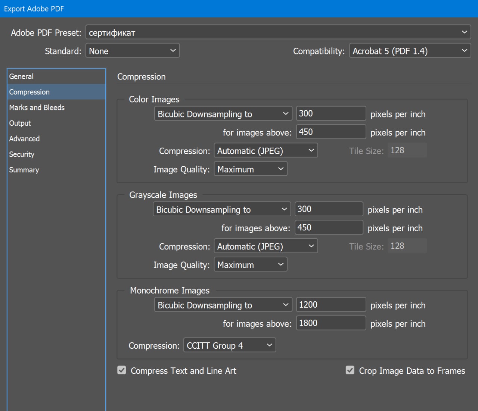Open Grayscale Images downsampling method dropdown
Viewport: 478px width, 411px height.
pos(221,209)
